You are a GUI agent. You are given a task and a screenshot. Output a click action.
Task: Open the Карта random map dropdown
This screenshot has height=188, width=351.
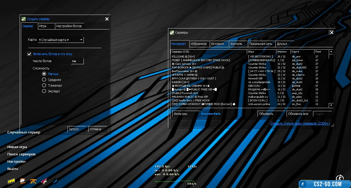pos(61,40)
